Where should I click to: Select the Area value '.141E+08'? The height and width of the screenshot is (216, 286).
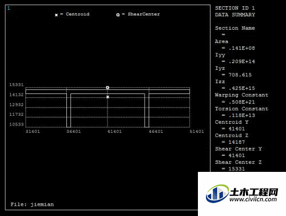[242, 48]
